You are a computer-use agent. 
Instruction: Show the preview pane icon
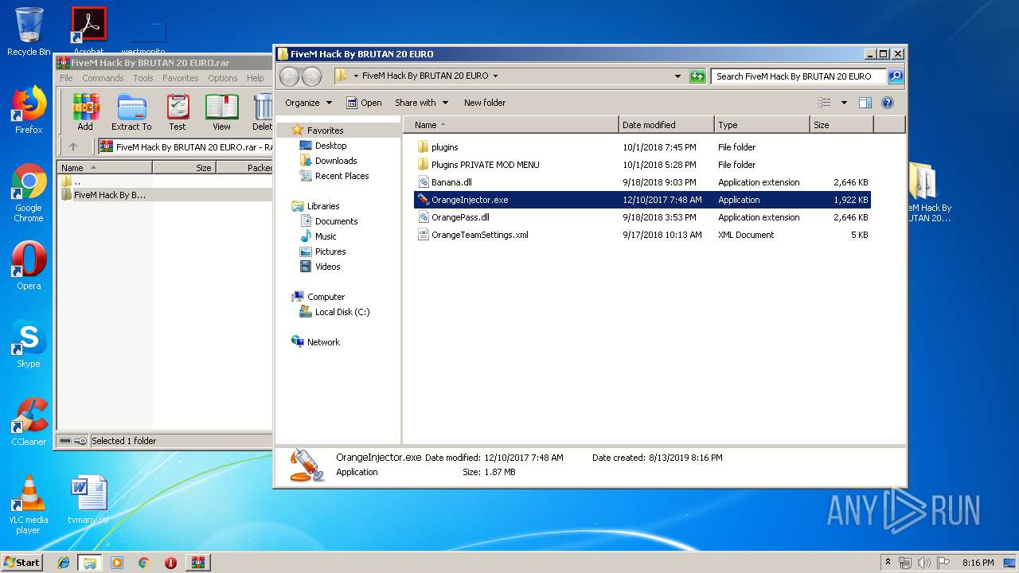[865, 103]
